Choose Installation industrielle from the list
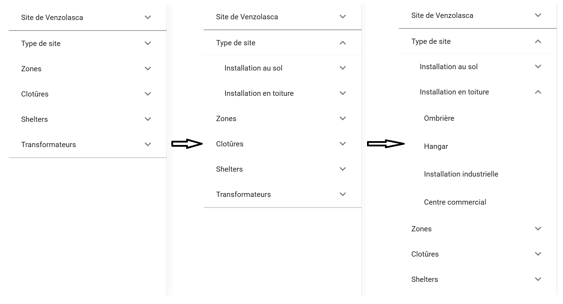563x304 pixels. 461,174
